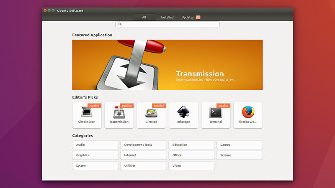Open the GParted application icon

pyautogui.click(x=151, y=112)
